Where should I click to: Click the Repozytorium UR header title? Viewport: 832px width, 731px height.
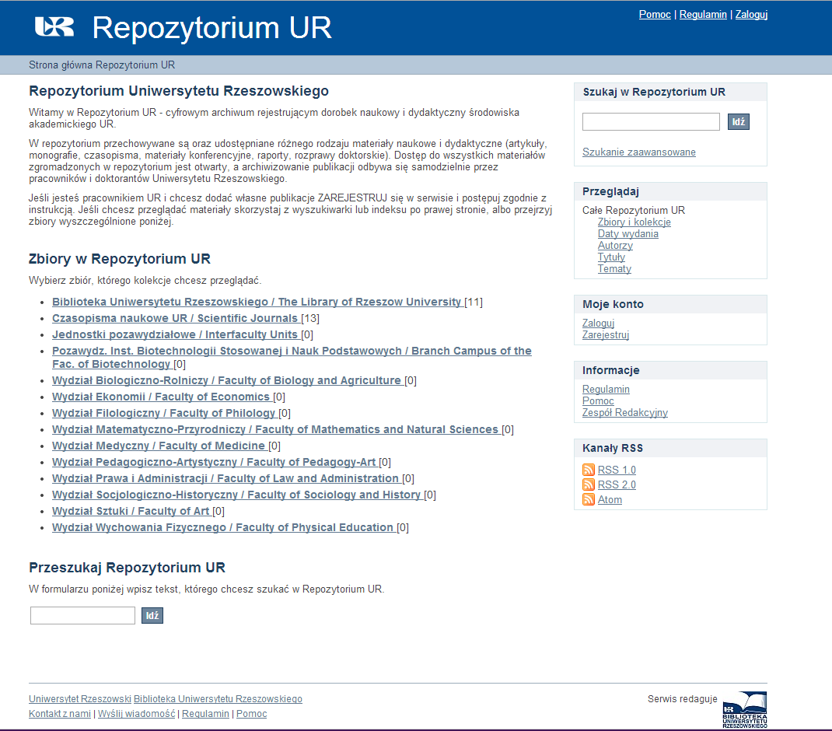211,27
